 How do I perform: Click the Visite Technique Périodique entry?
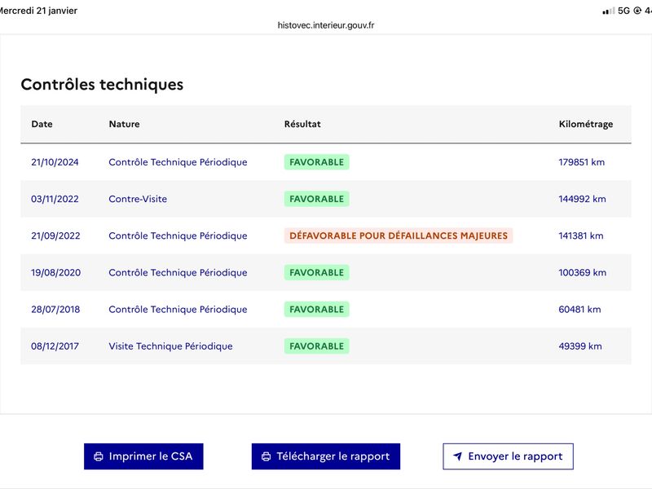(x=170, y=346)
